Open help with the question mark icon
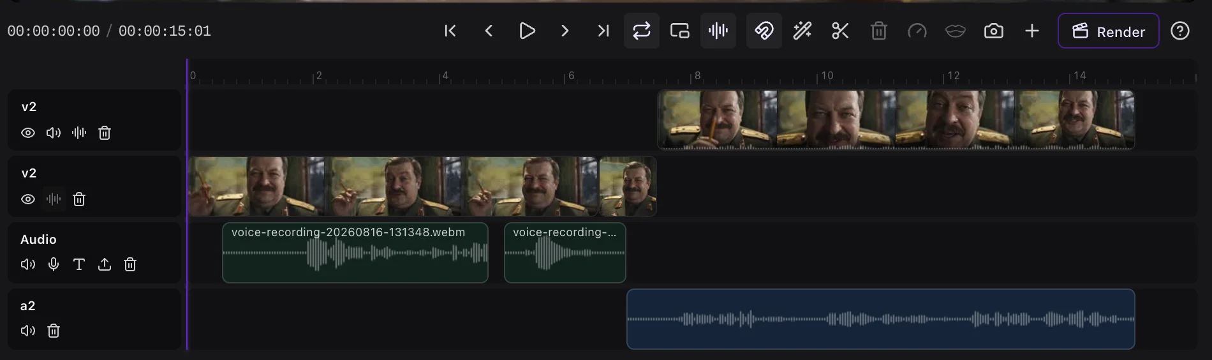Viewport: 1212px width, 360px height. coord(1180,31)
